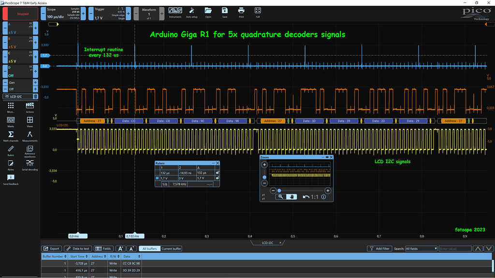
Task: Sort by the Address column
Action: point(99,257)
